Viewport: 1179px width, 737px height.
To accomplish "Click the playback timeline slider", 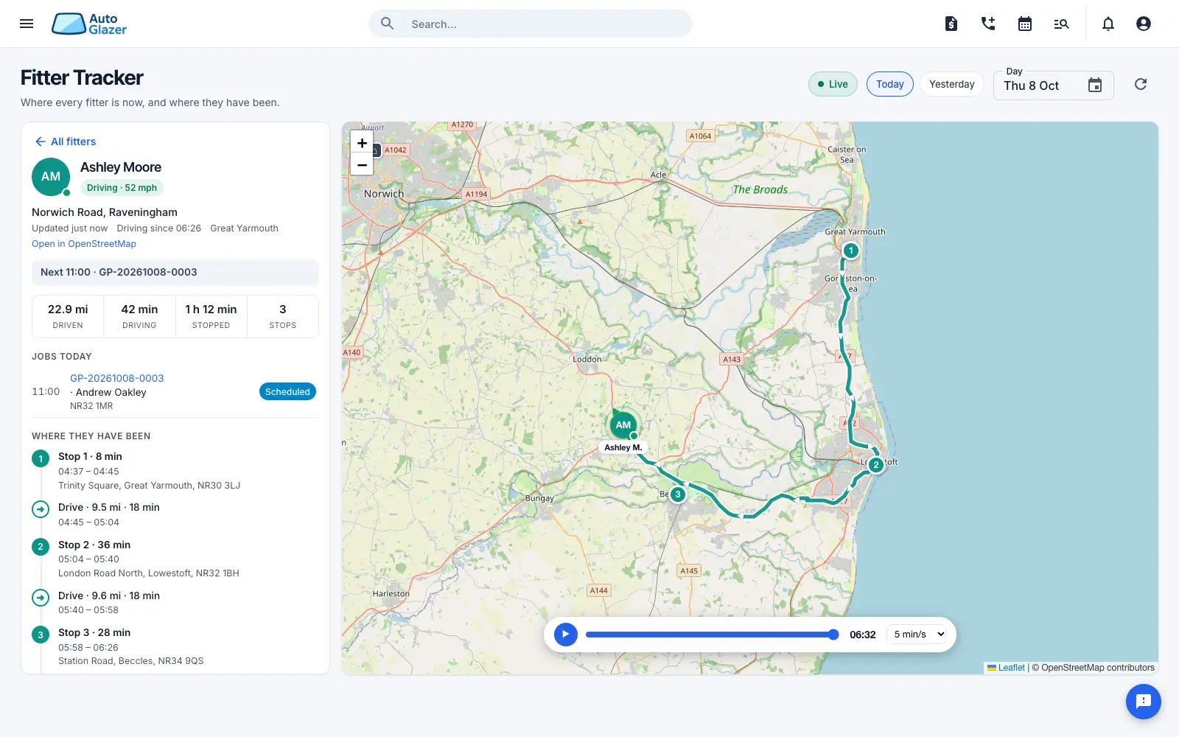I will tap(713, 635).
